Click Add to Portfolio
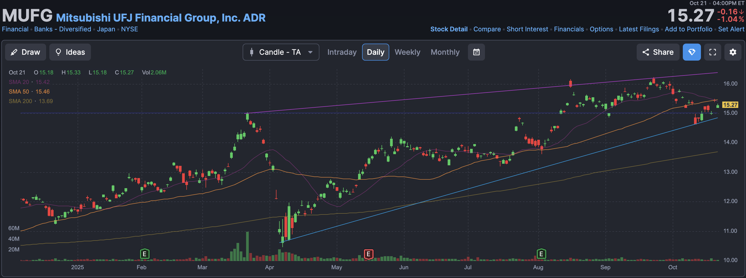Viewport: 746px width, 278px height. [689, 29]
